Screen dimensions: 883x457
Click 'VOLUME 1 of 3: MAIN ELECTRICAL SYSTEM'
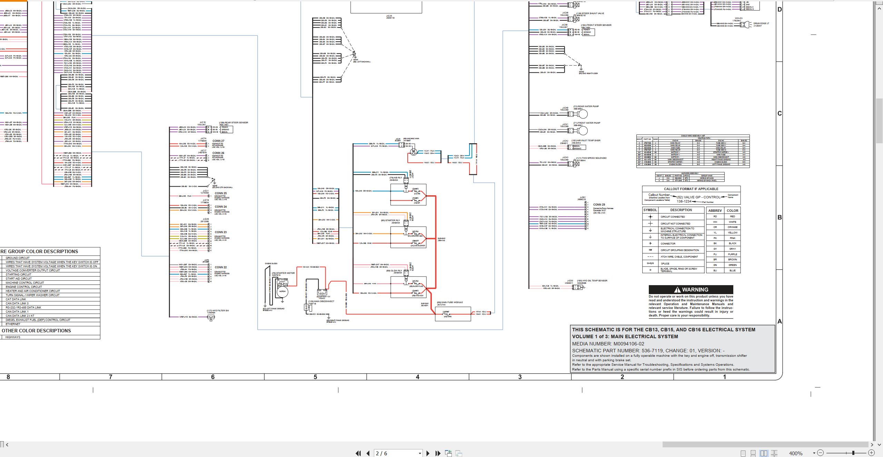(x=625, y=336)
